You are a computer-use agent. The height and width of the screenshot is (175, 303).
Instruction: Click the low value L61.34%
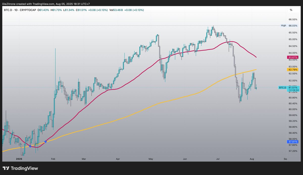pyautogui.click(x=69, y=10)
